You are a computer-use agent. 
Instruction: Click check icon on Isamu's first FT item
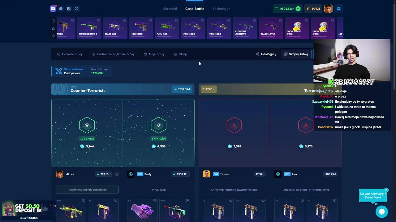tap(231, 200)
